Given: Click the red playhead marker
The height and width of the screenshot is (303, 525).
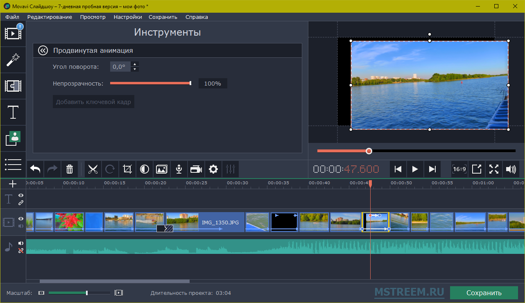Looking at the screenshot, I should 370,184.
